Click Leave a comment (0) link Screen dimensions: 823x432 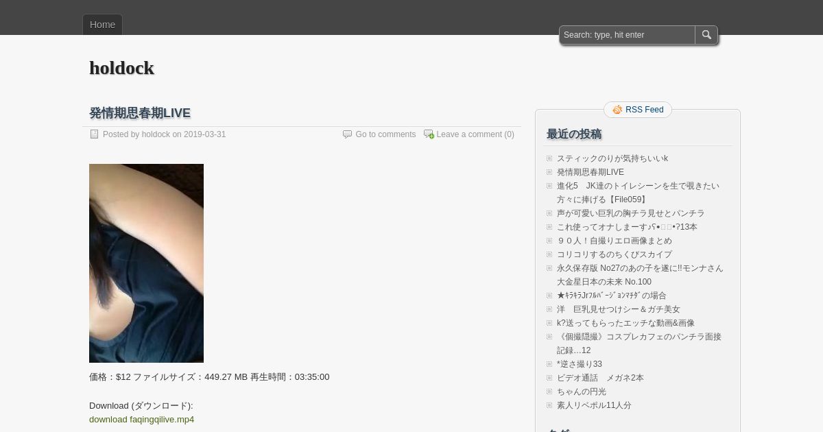point(475,134)
